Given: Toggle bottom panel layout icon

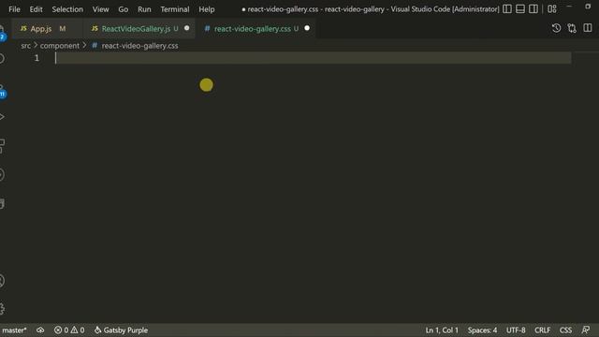Looking at the screenshot, I should [x=520, y=8].
